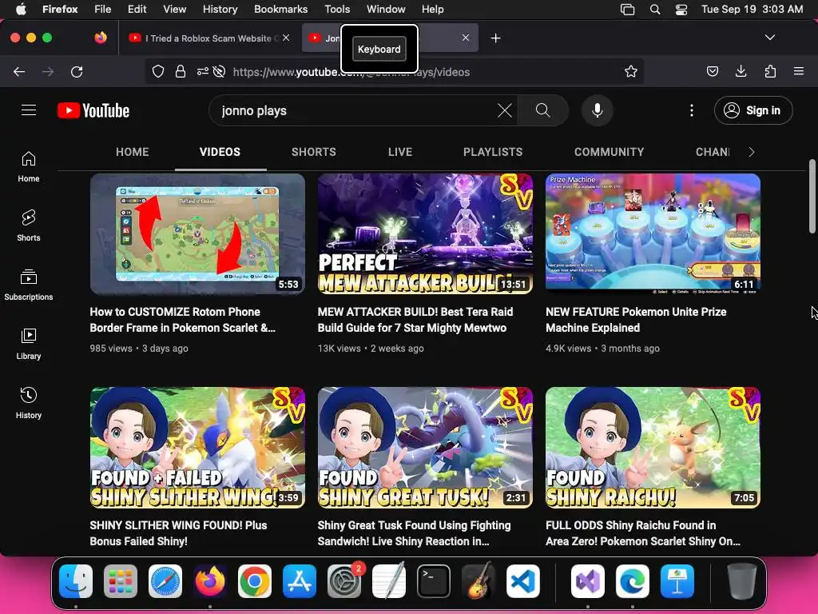
Task: Select the VIDEOS channel tab
Action: pyautogui.click(x=220, y=152)
